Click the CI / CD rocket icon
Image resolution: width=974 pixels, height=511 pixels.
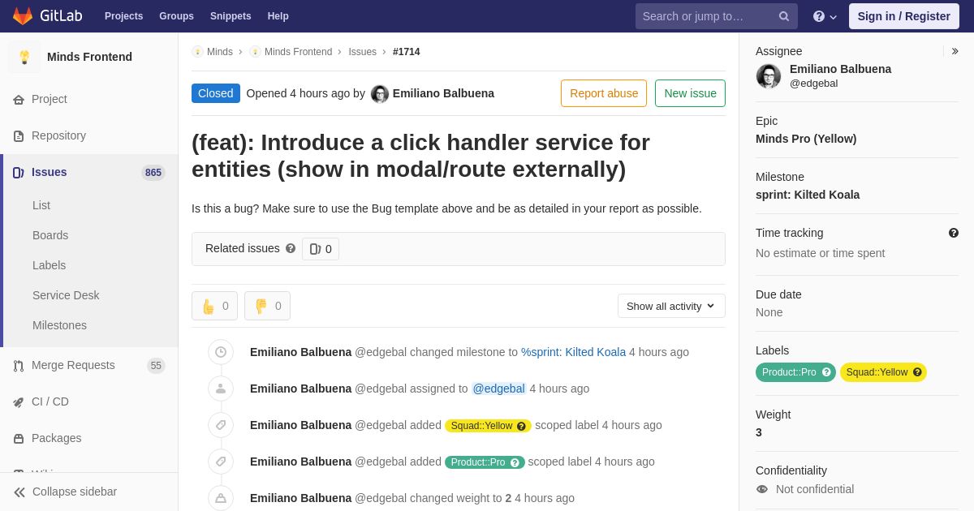tap(19, 402)
